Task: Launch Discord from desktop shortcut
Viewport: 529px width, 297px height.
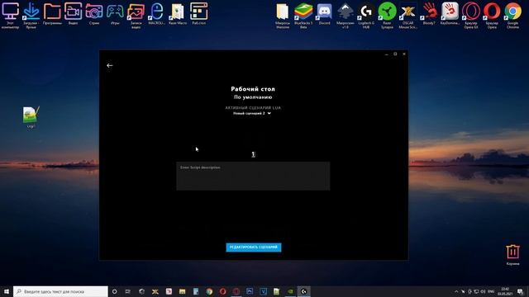Action: click(324, 14)
